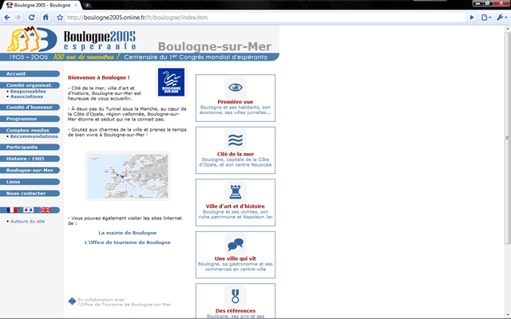Click the Centenaire du 1er Congrès mondial banner text
The image size is (511, 319).
196,57
